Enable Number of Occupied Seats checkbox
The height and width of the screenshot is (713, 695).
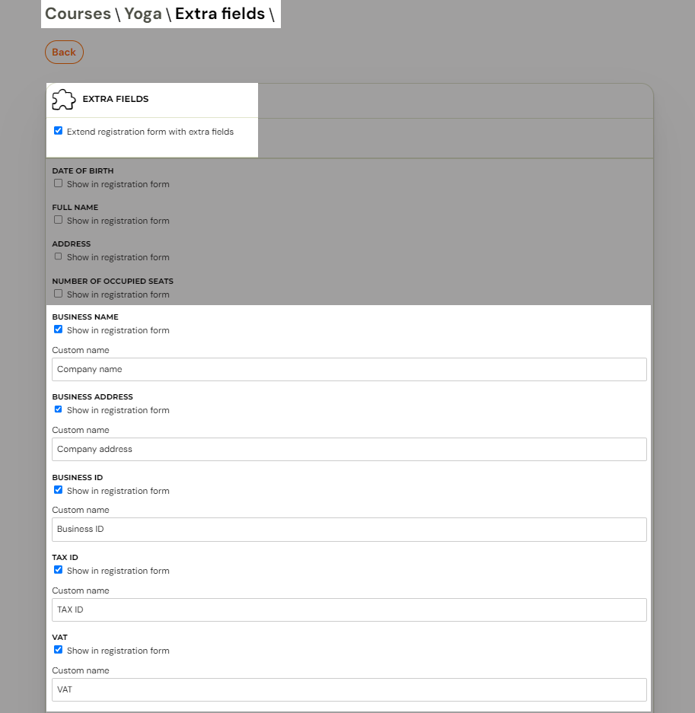click(x=58, y=294)
